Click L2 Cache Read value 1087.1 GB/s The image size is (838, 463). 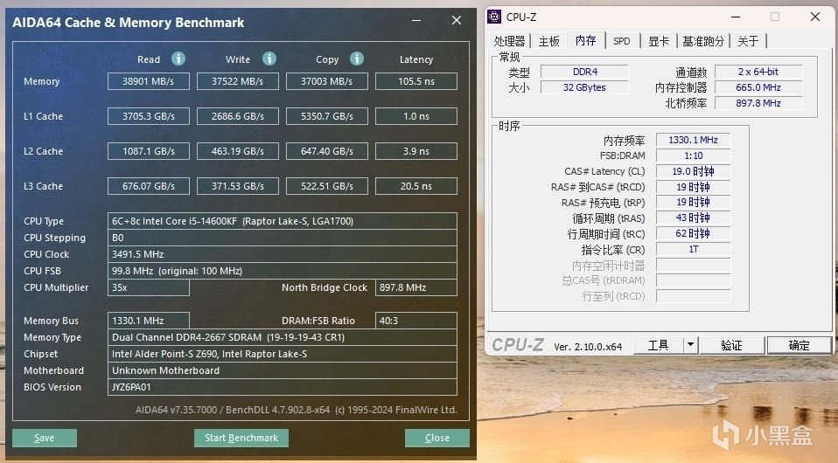pyautogui.click(x=149, y=151)
